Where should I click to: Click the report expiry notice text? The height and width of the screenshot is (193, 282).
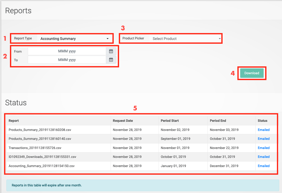coord(47,185)
